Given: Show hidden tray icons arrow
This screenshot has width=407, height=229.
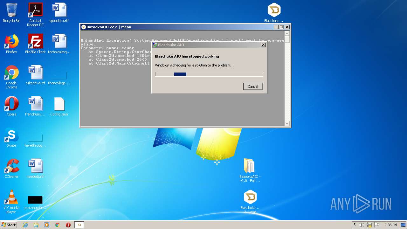Looking at the screenshot, I should pyautogui.click(x=355, y=225).
